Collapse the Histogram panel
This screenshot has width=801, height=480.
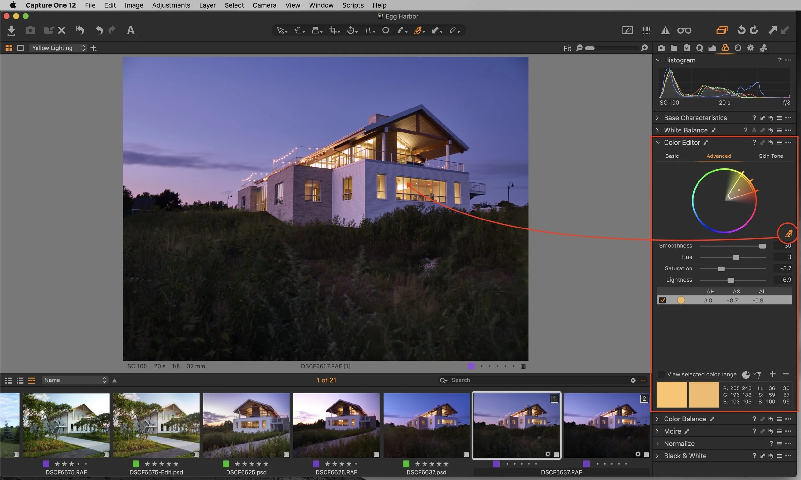click(x=658, y=60)
